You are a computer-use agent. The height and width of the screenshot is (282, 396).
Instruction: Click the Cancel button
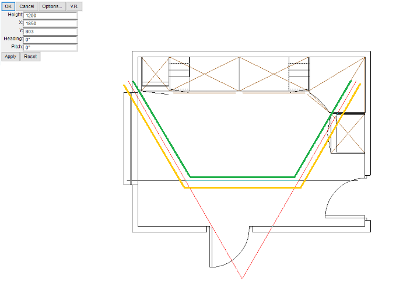[27, 6]
